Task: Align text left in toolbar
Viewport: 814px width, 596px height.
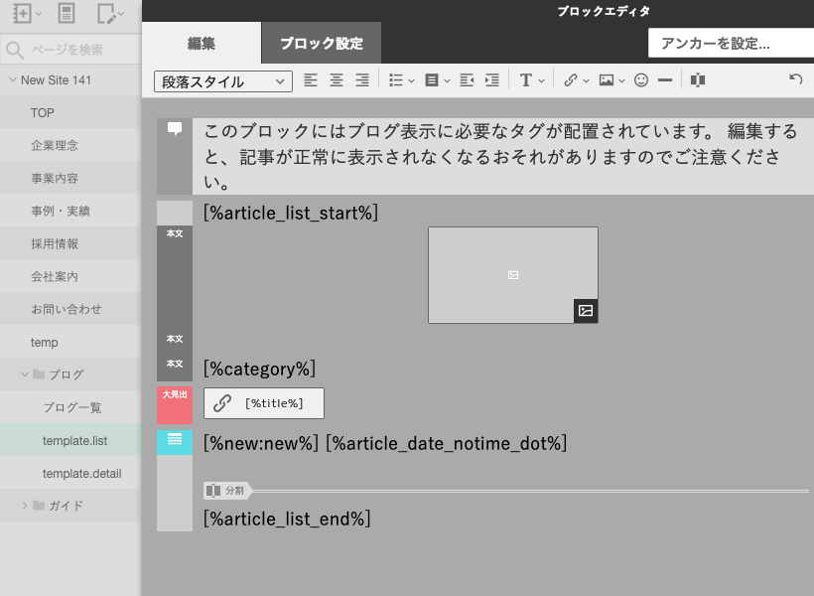Action: tap(311, 80)
